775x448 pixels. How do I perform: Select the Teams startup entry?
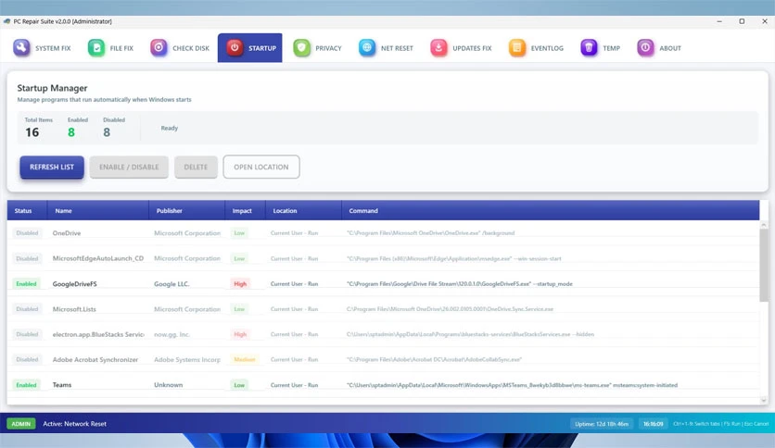tap(383, 385)
